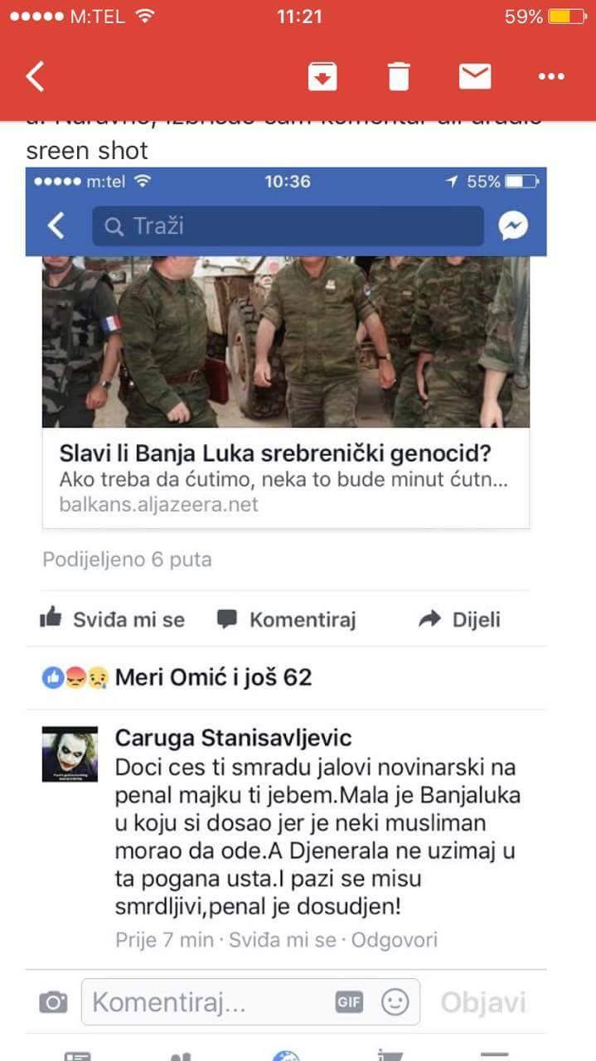Open the three-dot more options menu
This screenshot has width=596, height=1061.
pos(551,77)
